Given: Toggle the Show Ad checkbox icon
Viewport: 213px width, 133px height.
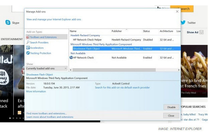Looking at the screenshot, I should [201, 32].
